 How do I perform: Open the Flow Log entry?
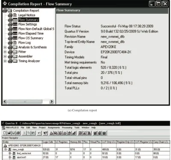(24, 43)
